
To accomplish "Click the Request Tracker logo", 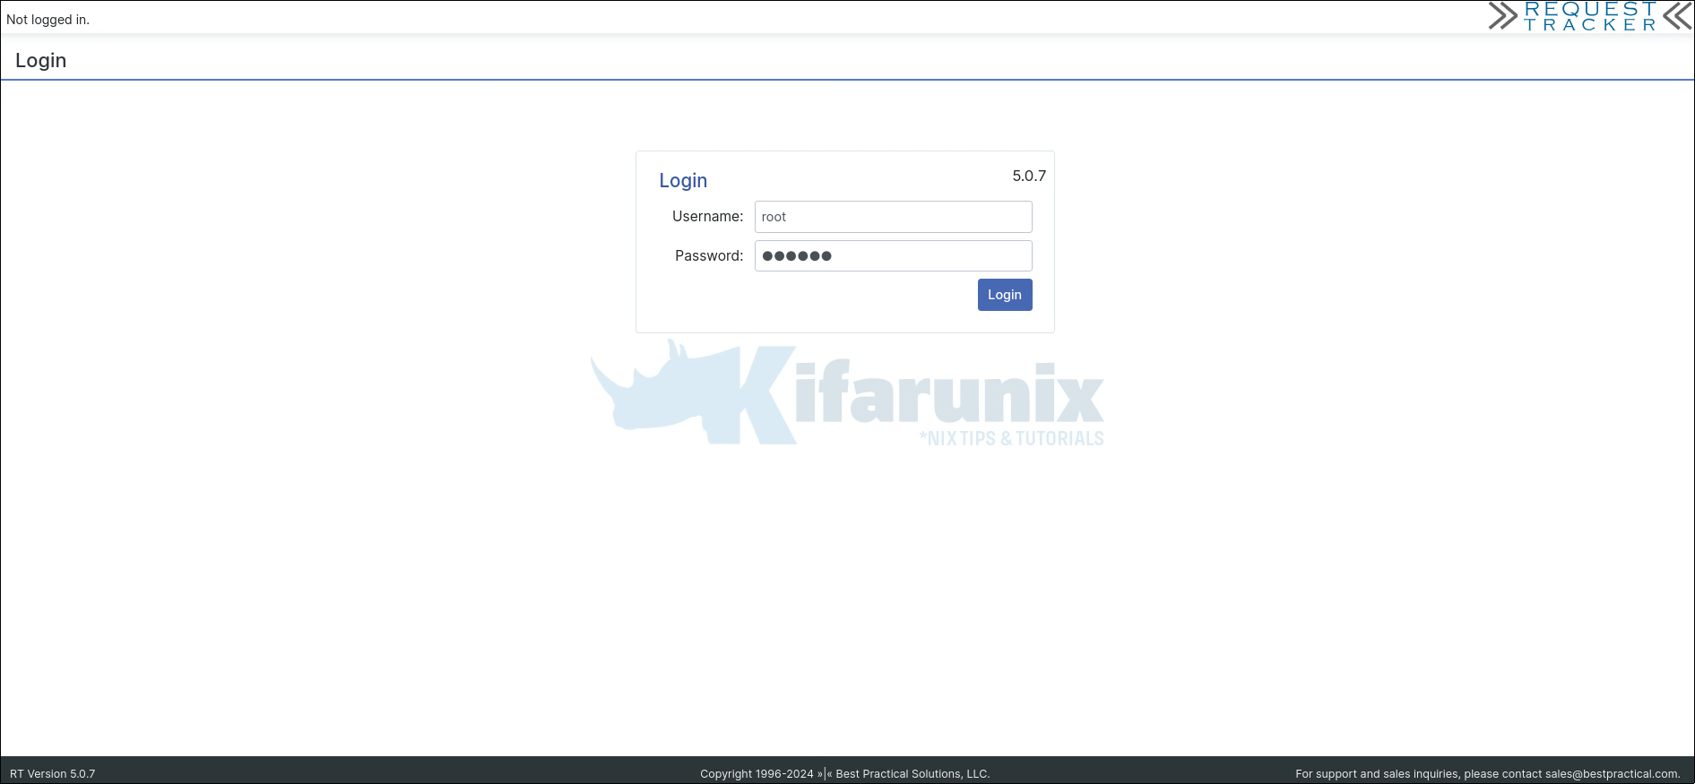I will click(x=1590, y=16).
